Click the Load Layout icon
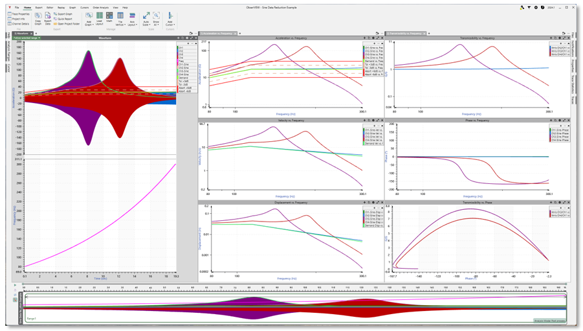 pyautogui.click(x=99, y=18)
